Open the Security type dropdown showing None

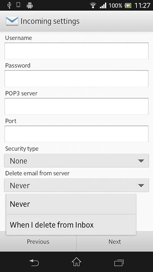(76, 161)
